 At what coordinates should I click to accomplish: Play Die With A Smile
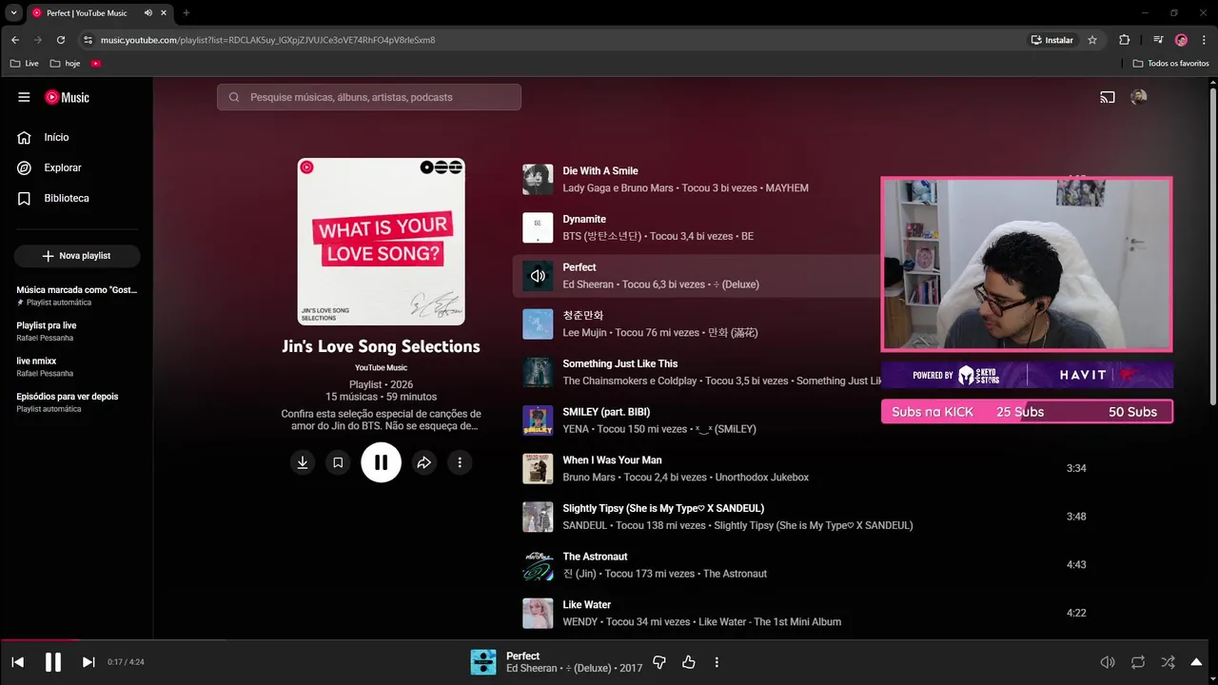pyautogui.click(x=600, y=170)
